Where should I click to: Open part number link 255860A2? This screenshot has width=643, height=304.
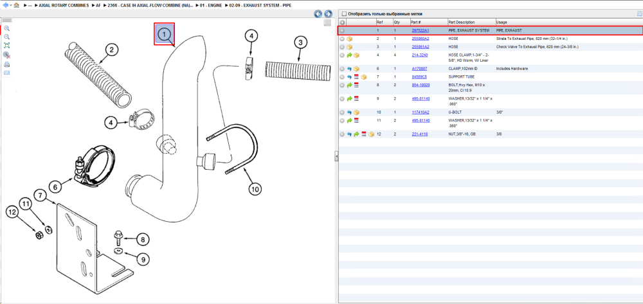click(421, 39)
